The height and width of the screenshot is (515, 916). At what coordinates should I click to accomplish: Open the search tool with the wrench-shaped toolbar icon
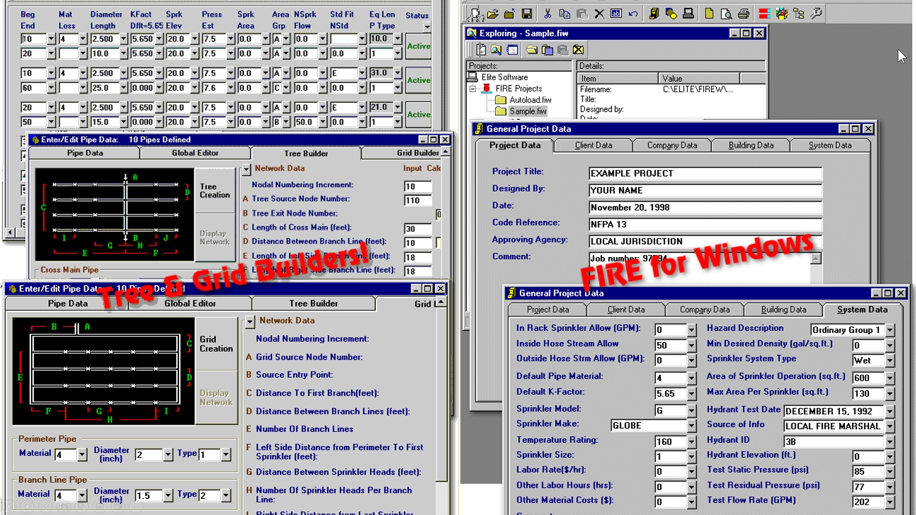tap(816, 14)
